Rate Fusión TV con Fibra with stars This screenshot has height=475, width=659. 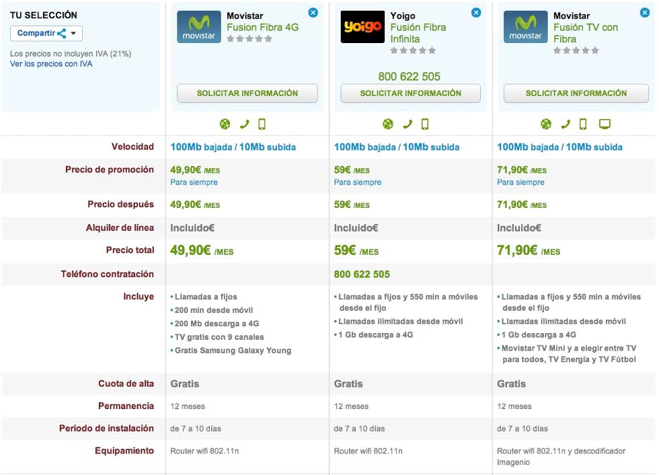(576, 50)
